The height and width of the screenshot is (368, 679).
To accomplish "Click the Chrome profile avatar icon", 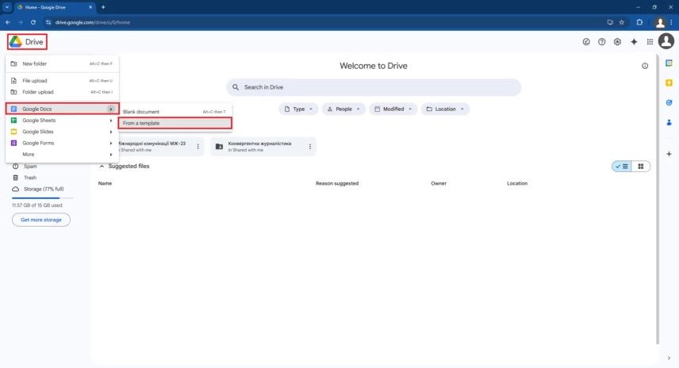I will click(x=660, y=22).
